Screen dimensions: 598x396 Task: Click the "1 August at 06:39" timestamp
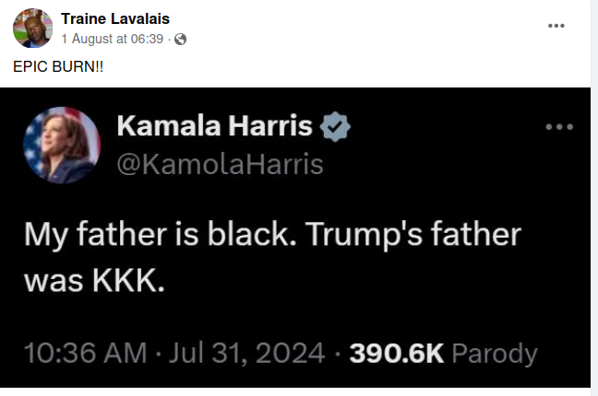coord(114,39)
